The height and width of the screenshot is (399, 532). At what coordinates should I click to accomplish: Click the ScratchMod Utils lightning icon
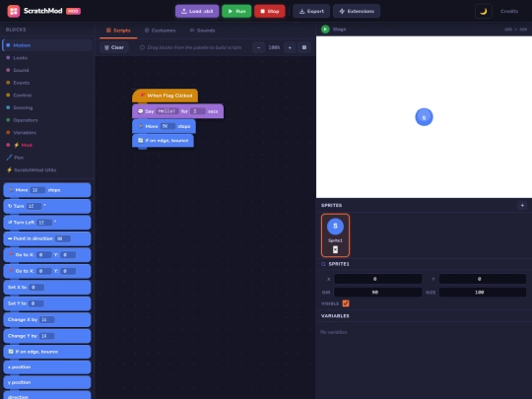(x=9, y=170)
